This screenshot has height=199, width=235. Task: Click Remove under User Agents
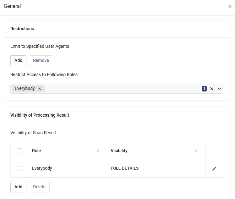click(x=41, y=61)
